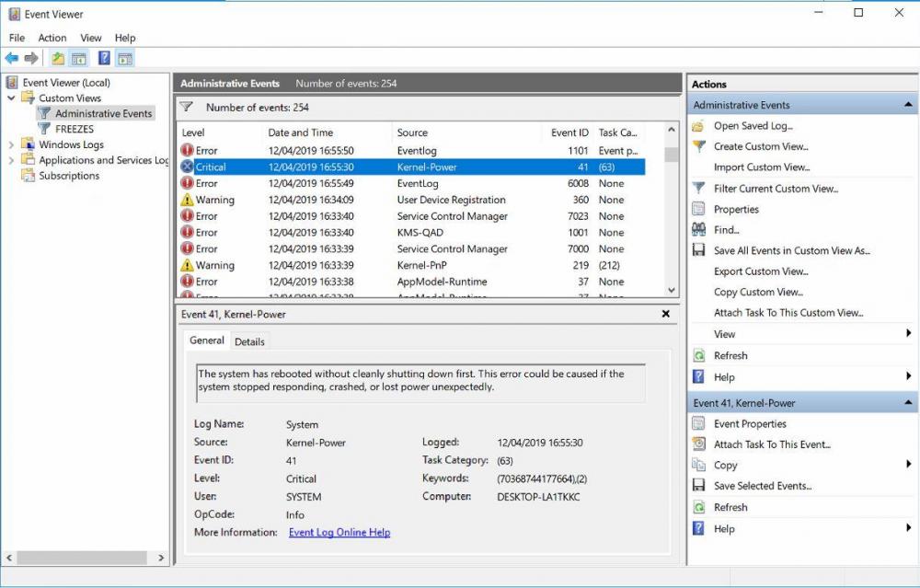920x588 pixels.
Task: Collapse the Event 41, Kernel-Power actions section
Action: click(x=908, y=402)
